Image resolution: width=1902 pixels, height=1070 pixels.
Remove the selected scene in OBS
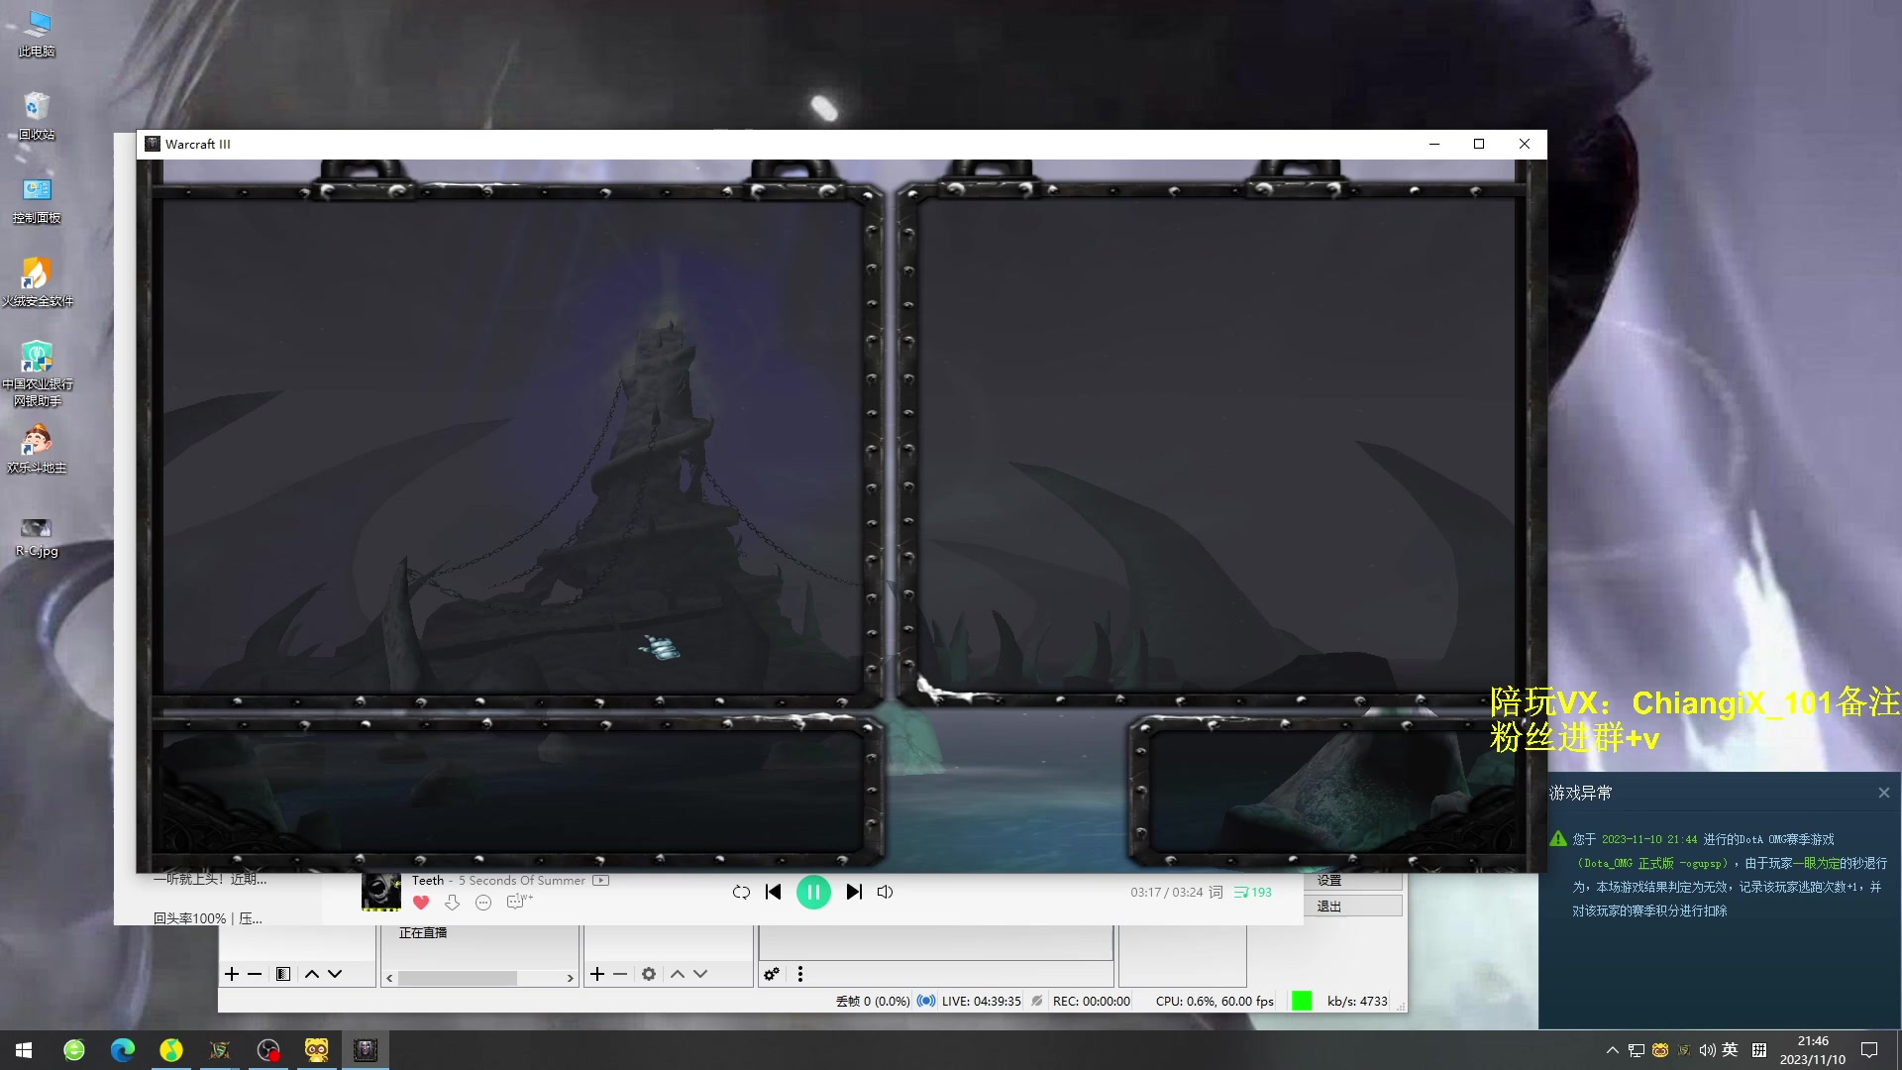255,974
